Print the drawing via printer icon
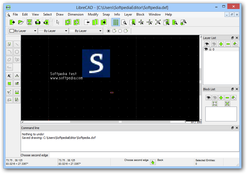The image size is (247, 174). click(x=38, y=22)
